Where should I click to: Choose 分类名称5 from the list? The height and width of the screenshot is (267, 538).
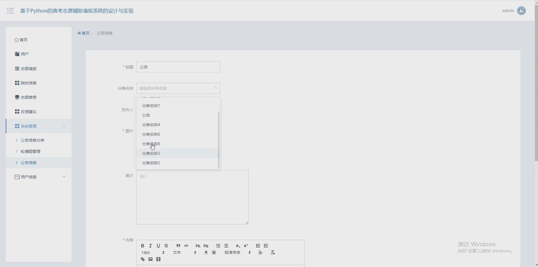(x=177, y=163)
